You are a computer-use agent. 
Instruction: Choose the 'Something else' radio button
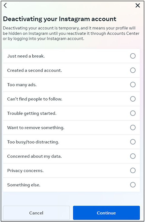pos(133,185)
